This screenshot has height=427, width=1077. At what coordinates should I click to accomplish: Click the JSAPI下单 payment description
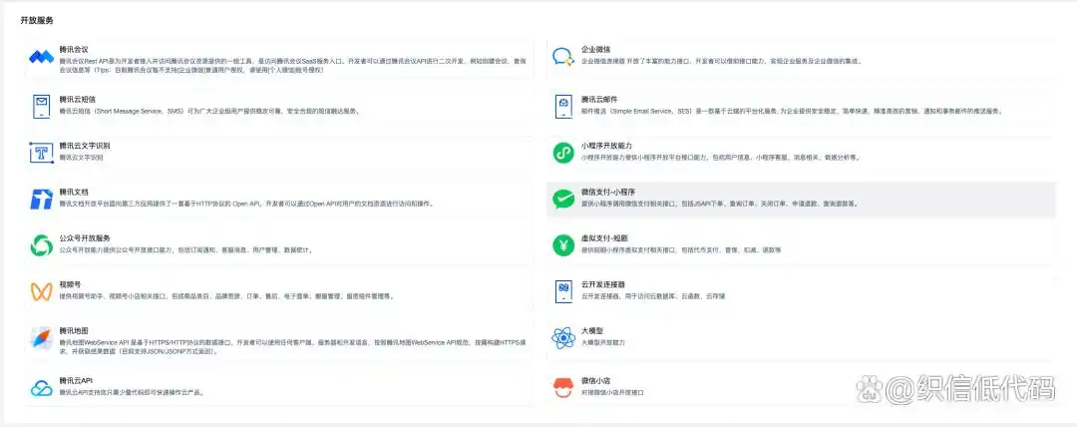(x=719, y=205)
